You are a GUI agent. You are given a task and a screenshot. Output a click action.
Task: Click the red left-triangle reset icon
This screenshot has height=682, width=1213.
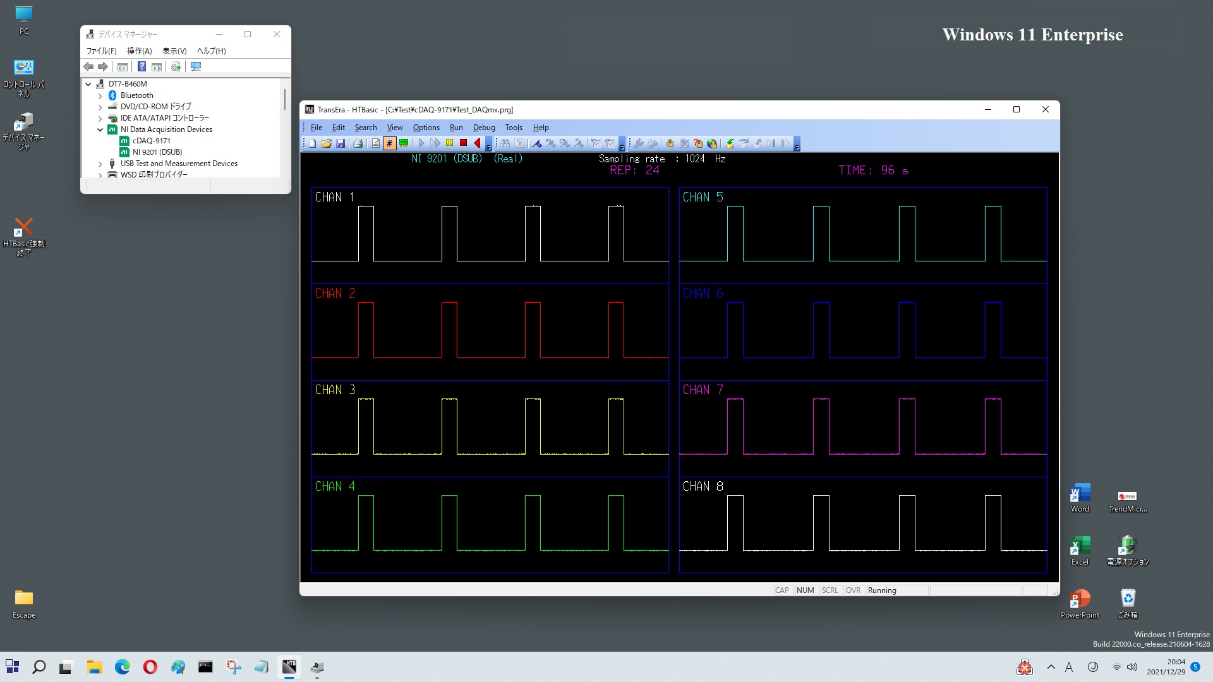(x=478, y=143)
